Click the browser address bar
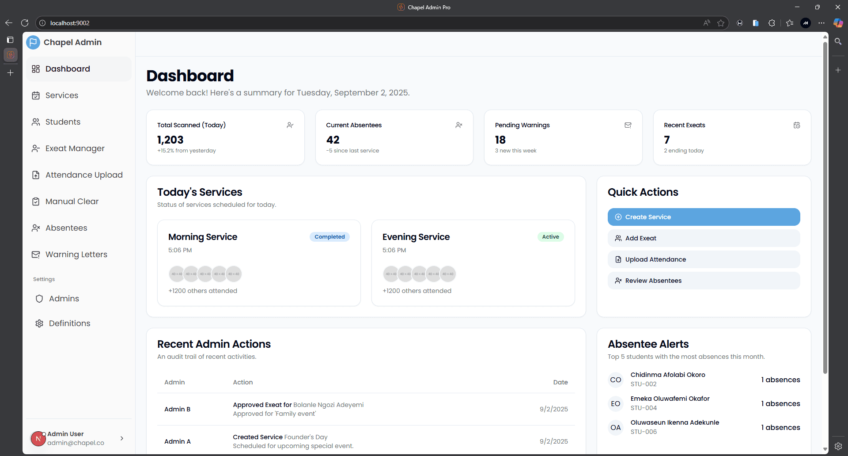This screenshot has width=848, height=456. pos(353,23)
